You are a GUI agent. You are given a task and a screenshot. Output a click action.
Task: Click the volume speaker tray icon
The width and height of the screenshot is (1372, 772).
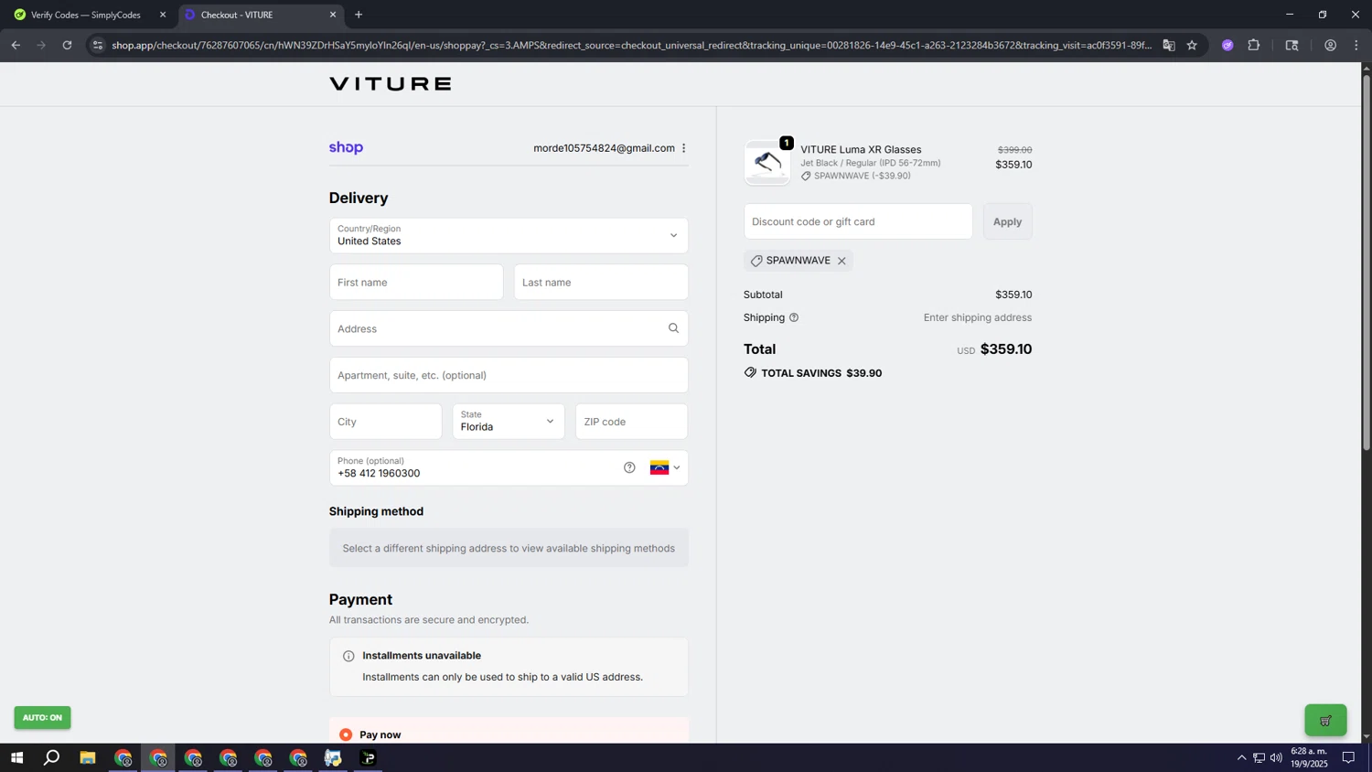pos(1276,757)
